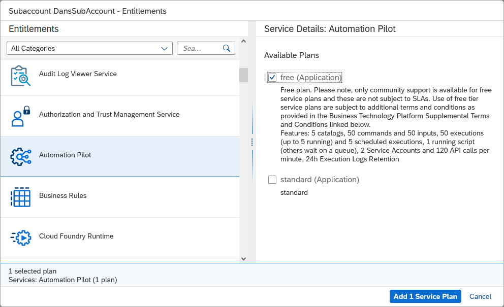Check the standard (Application) plan checkbox
The width and height of the screenshot is (504, 307).
point(272,180)
